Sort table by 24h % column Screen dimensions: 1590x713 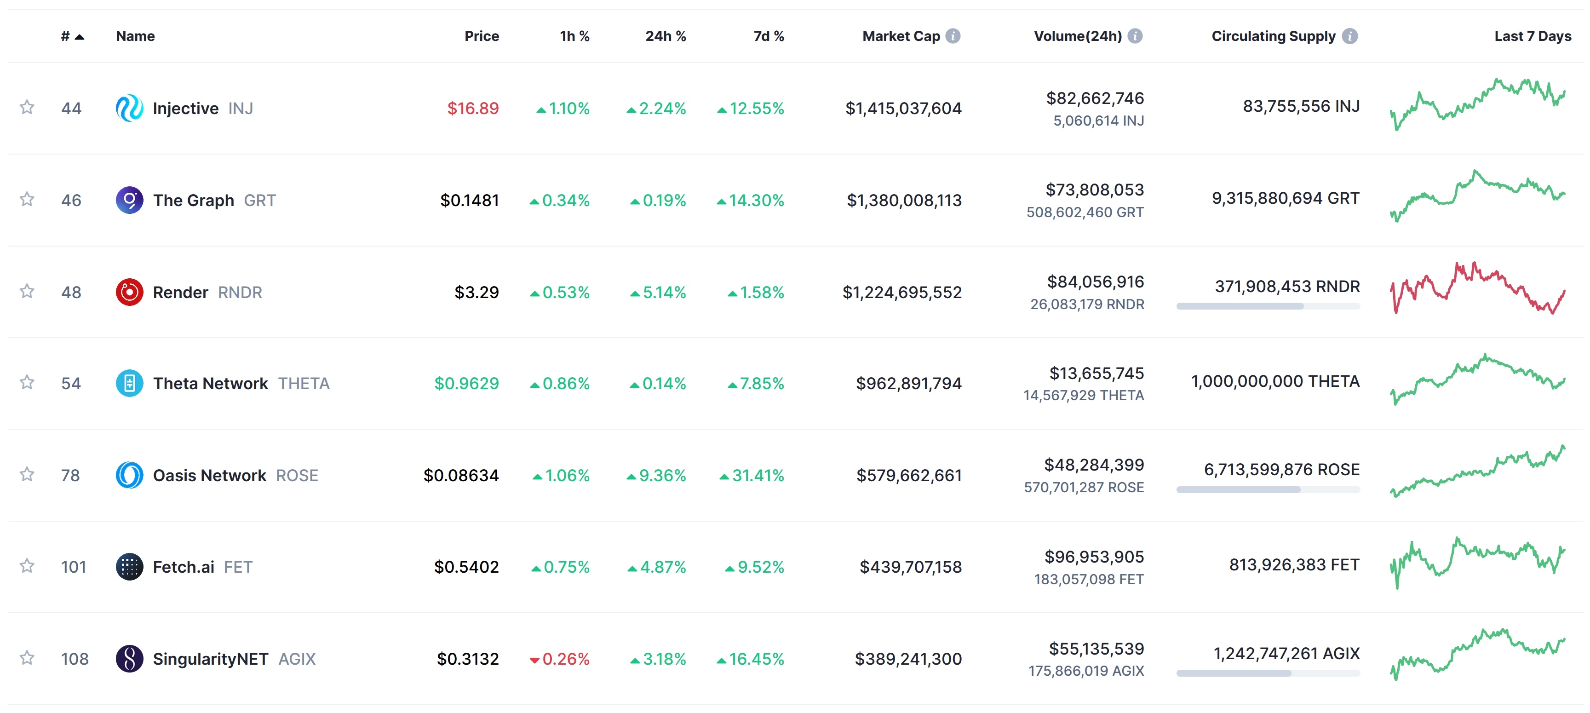click(x=666, y=36)
